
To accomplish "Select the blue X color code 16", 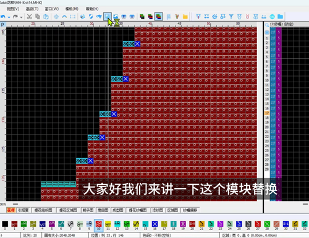I will tap(154, 225).
